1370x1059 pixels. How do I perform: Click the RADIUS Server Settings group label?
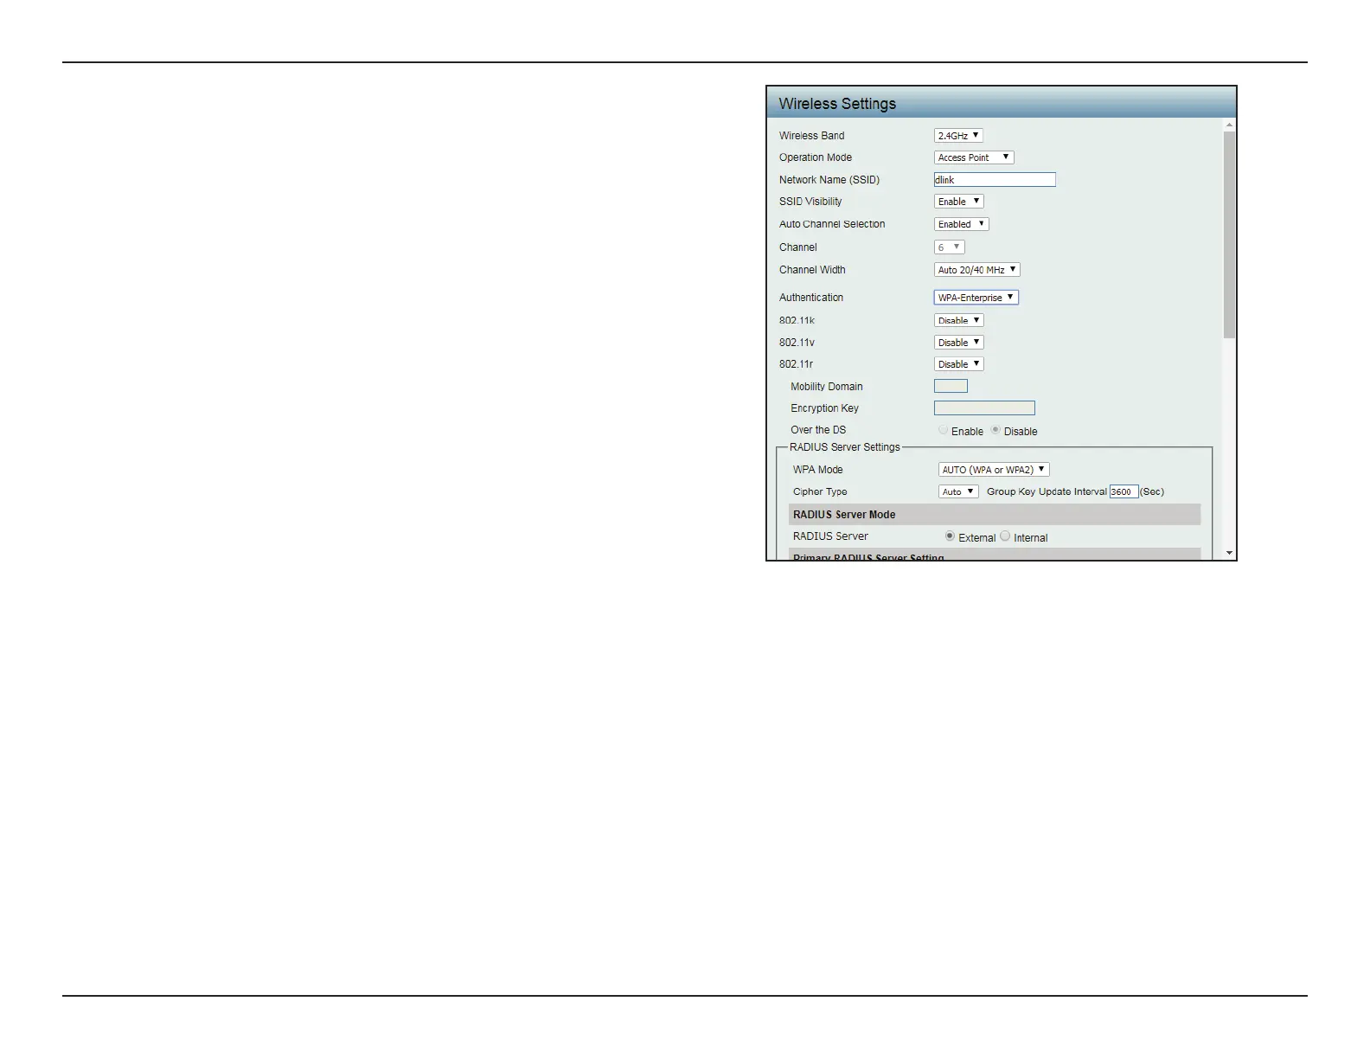(x=845, y=447)
